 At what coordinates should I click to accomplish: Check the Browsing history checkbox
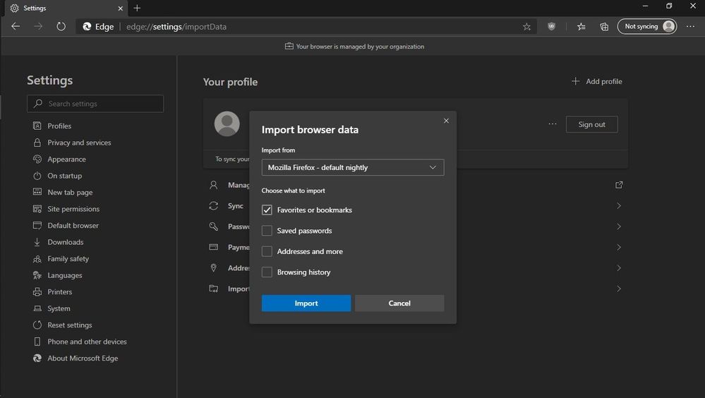click(267, 272)
